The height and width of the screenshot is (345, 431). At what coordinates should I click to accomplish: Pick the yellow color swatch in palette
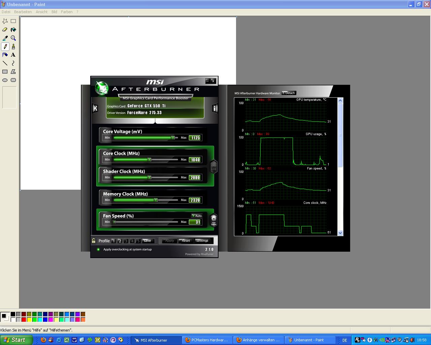coord(29,319)
